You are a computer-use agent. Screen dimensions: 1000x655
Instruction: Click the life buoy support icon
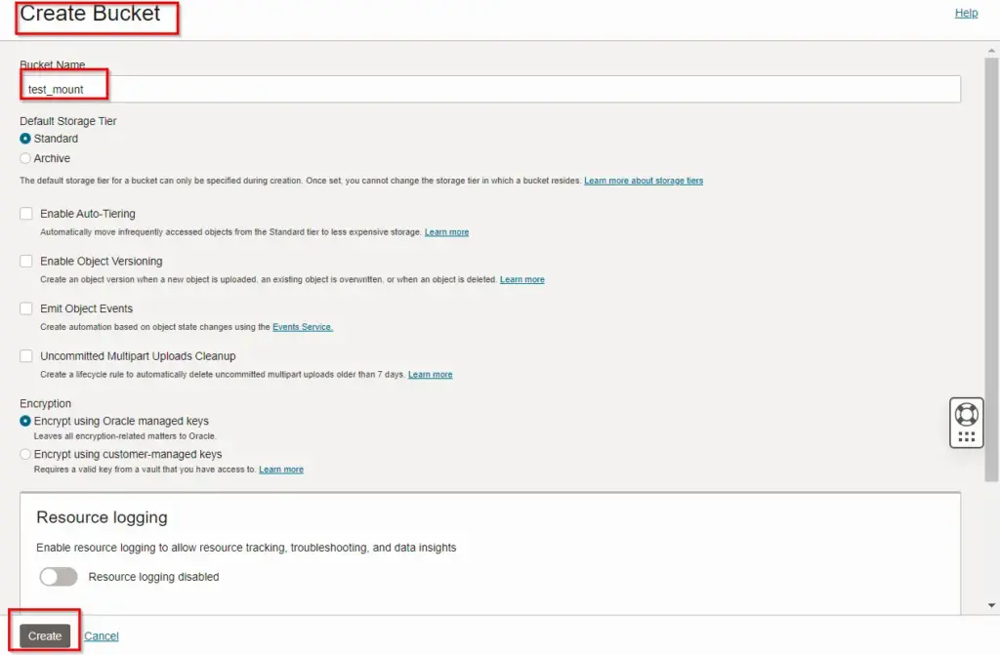(x=966, y=413)
